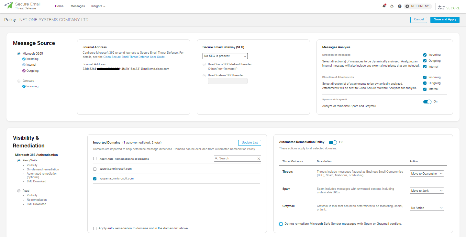Click the Custom SEG header text field

pos(227,81)
